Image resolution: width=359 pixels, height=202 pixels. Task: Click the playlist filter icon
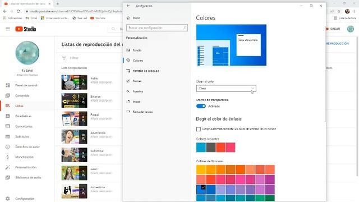click(64, 58)
